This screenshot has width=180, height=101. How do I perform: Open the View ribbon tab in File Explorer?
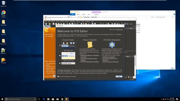[x=89, y=14]
